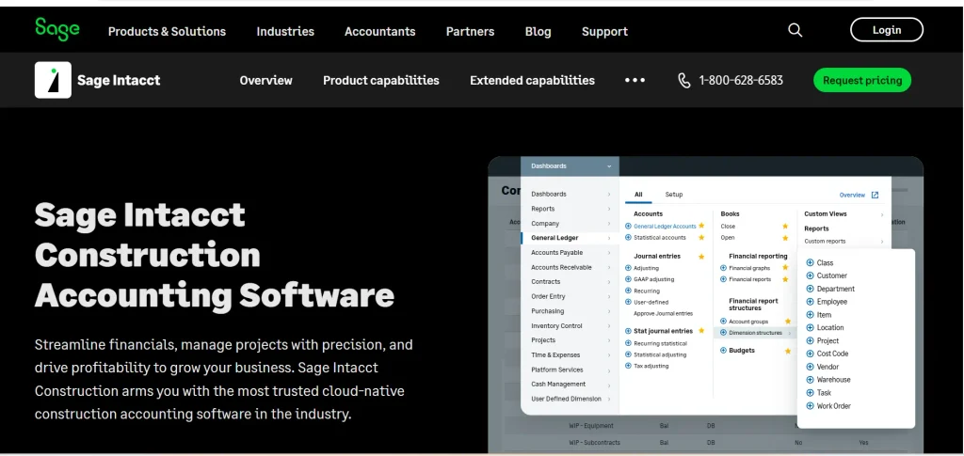Toggle favorite star for Books Open
This screenshot has height=456, width=964.
[785, 238]
